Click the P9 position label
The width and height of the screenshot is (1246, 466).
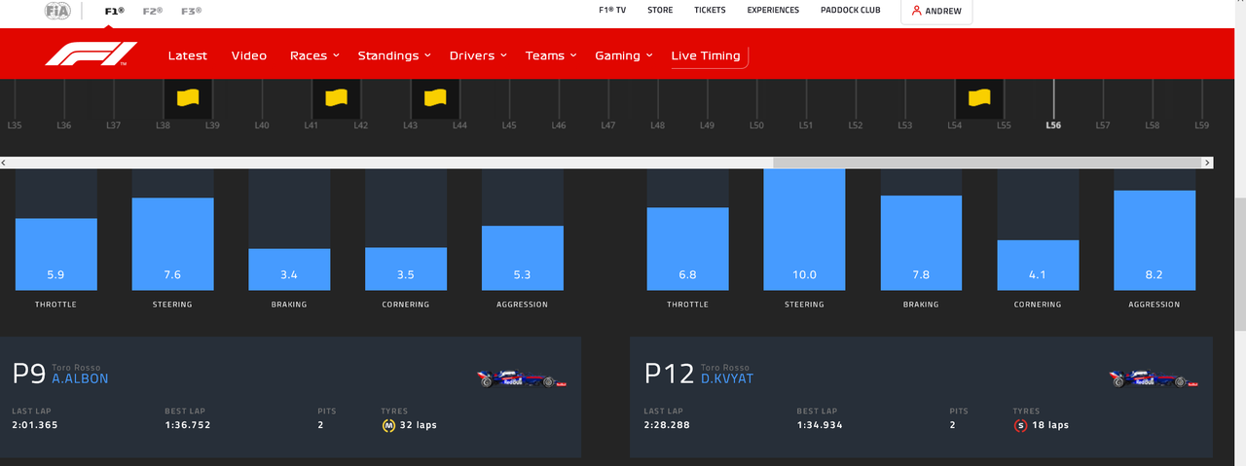click(29, 375)
